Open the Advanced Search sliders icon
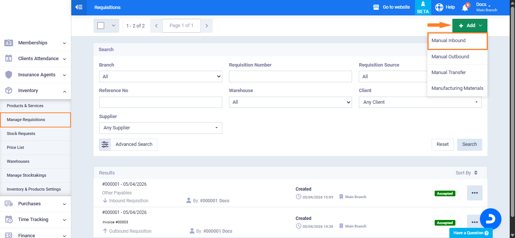Viewport: 515px width, 238px height. (x=105, y=144)
